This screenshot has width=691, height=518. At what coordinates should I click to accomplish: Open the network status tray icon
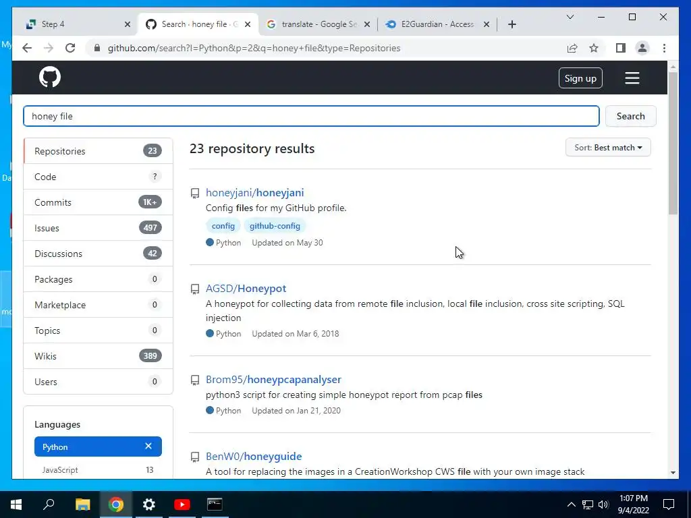[588, 505]
